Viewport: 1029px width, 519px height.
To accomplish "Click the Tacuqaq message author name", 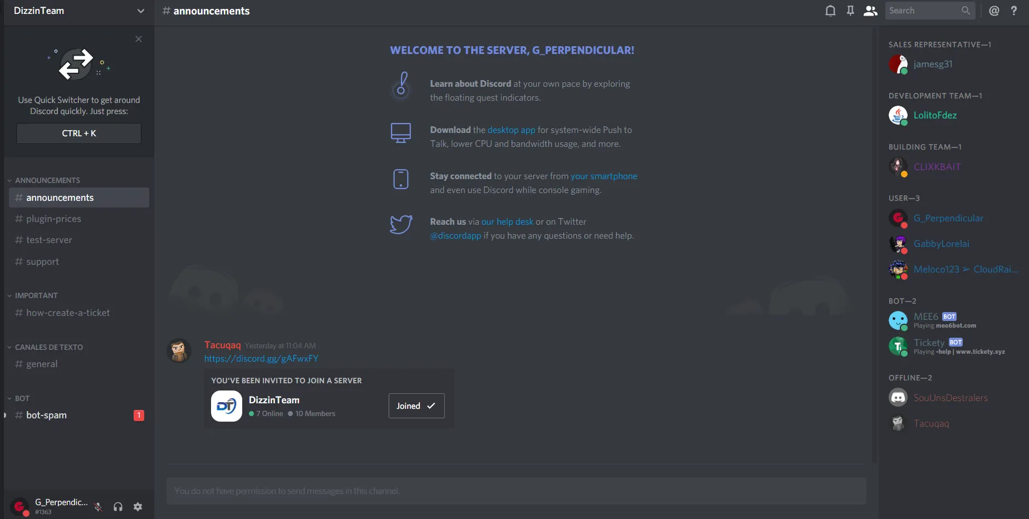I will [x=223, y=345].
